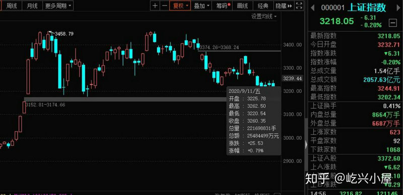Click the 总额 25484499万元 tooltip row
403x195 pixels.
254,136
